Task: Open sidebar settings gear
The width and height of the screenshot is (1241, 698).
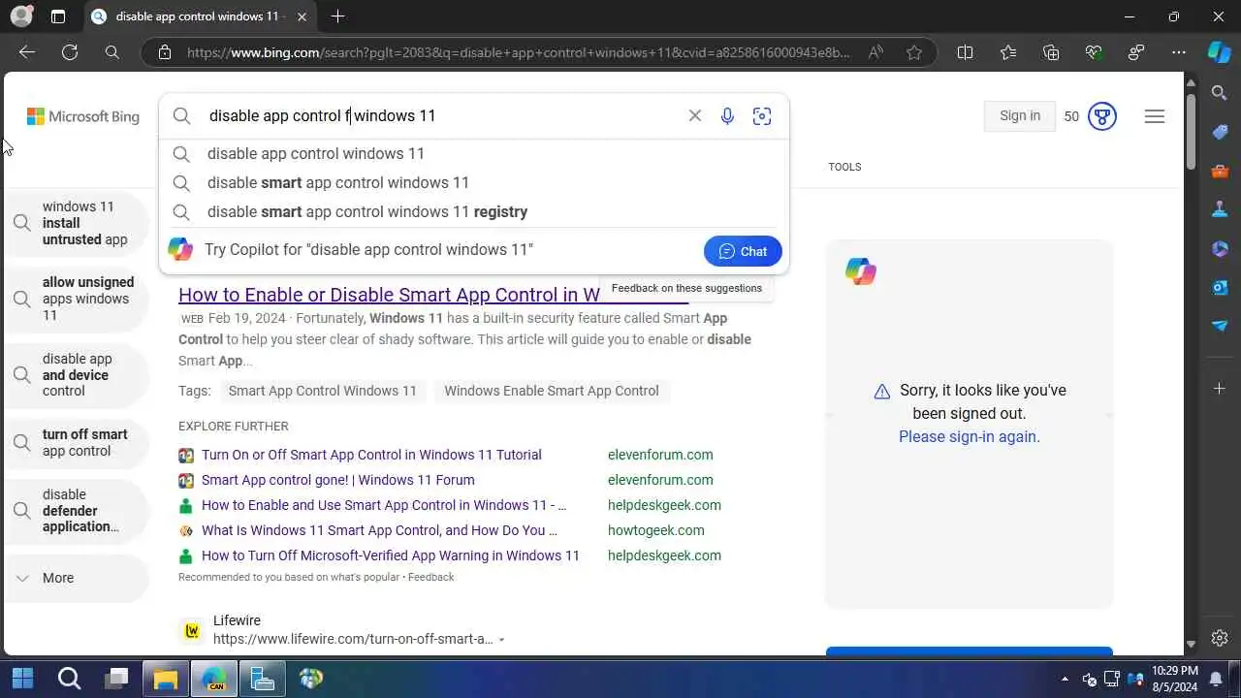Action: point(1220,638)
